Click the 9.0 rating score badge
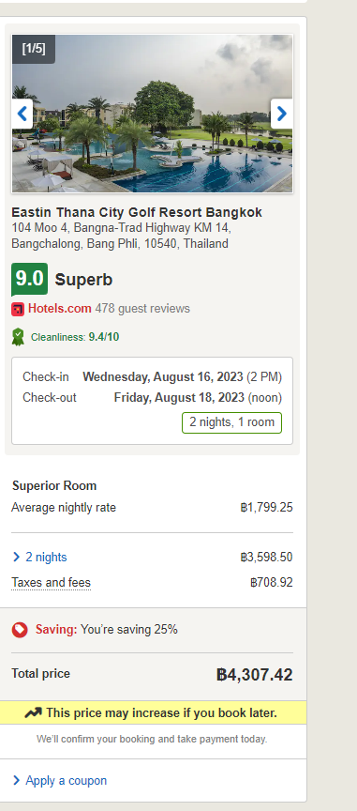The width and height of the screenshot is (357, 811). coord(29,280)
